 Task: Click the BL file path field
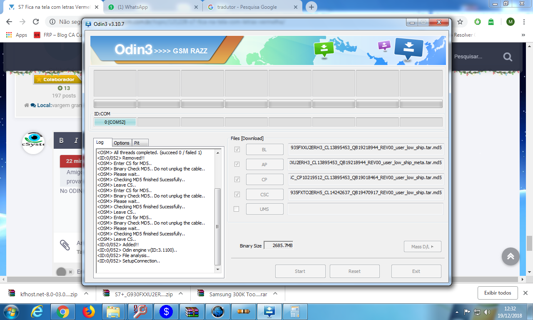pos(366,149)
